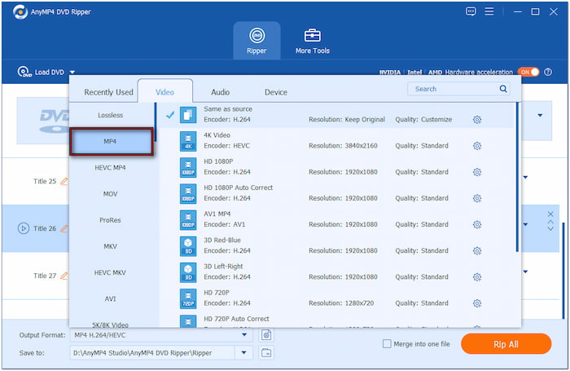Open hardware acceleration help question icon
This screenshot has width=570, height=371.
[x=548, y=72]
